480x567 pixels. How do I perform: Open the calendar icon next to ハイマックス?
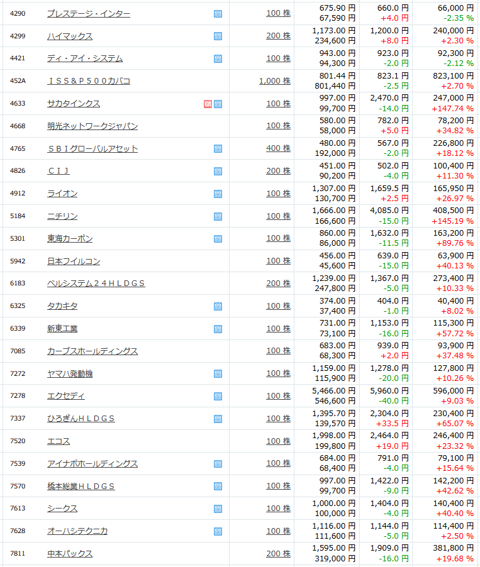pos(218,36)
